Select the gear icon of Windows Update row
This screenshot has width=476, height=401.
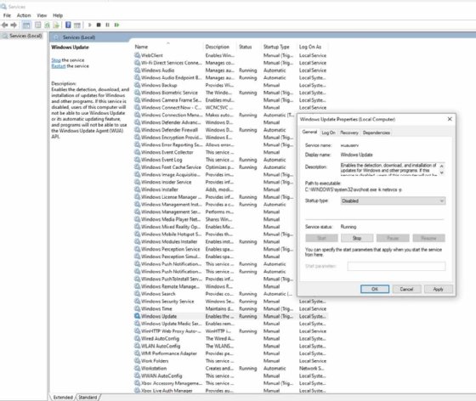(137, 316)
